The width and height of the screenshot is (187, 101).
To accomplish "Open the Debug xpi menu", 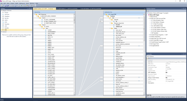I will pos(22,3).
